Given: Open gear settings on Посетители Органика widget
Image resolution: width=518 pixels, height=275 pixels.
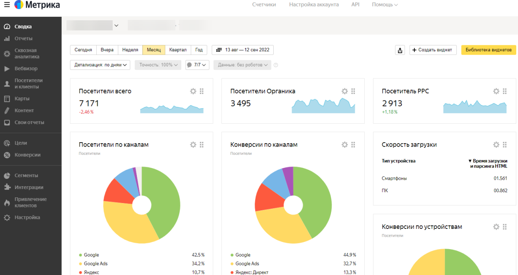Looking at the screenshot, I should [344, 91].
